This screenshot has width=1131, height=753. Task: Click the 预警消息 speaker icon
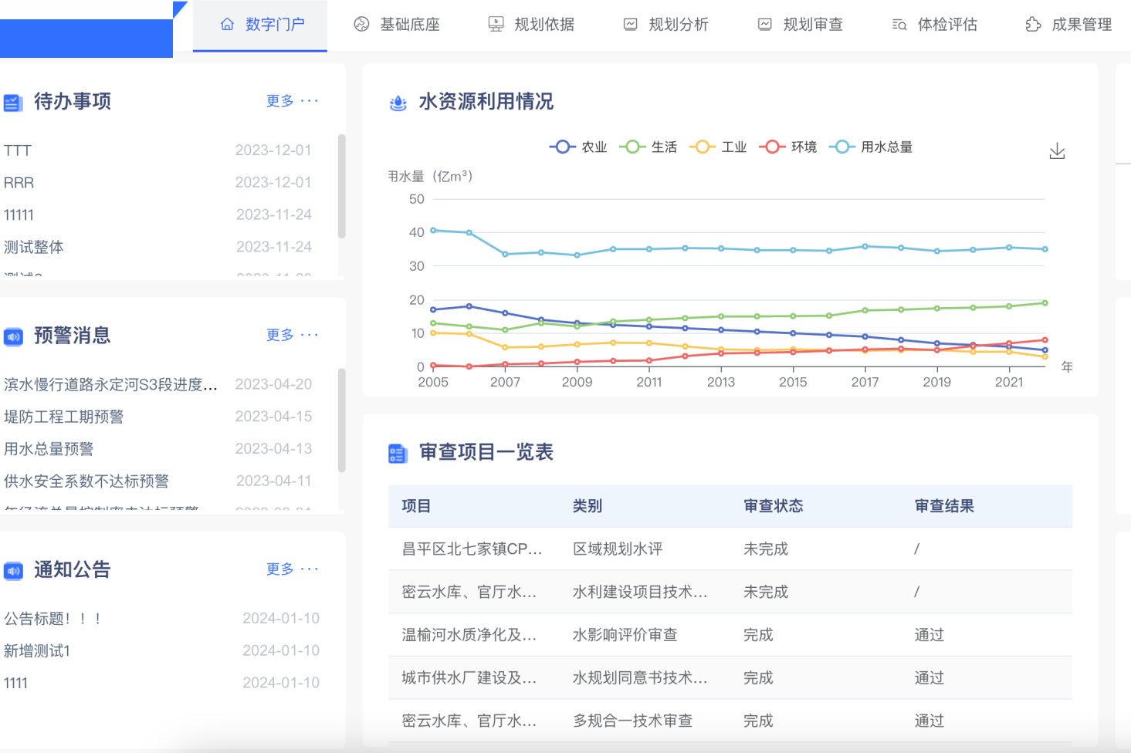click(13, 336)
